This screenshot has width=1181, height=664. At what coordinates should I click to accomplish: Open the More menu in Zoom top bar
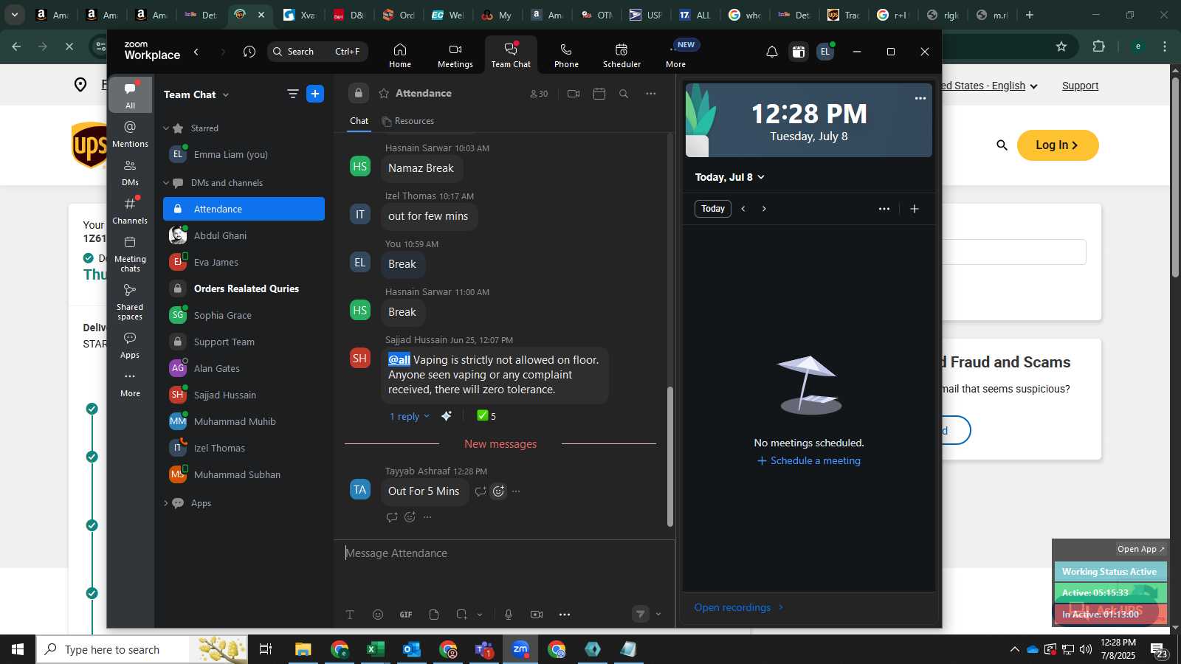pos(675,55)
